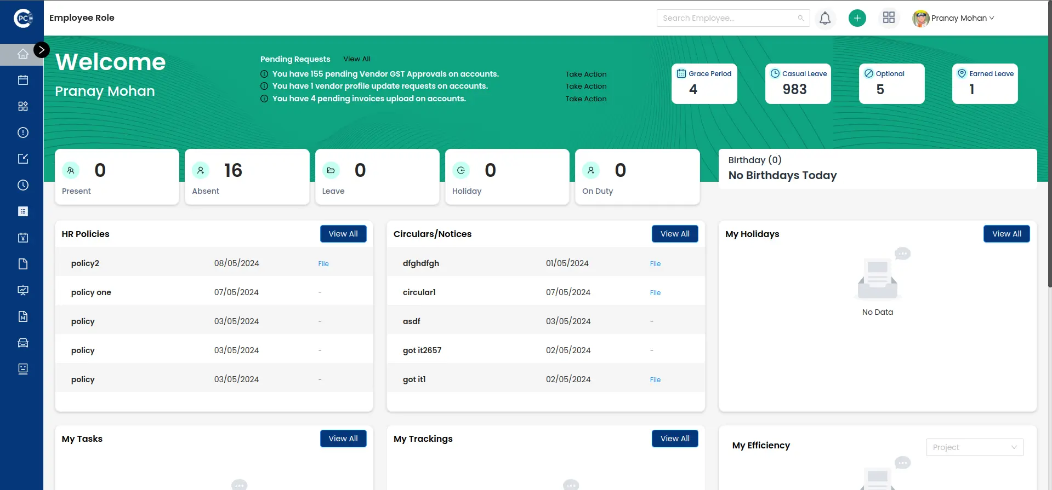This screenshot has width=1052, height=490.
Task: Click the exclamation alert sidebar icon
Action: (x=22, y=132)
